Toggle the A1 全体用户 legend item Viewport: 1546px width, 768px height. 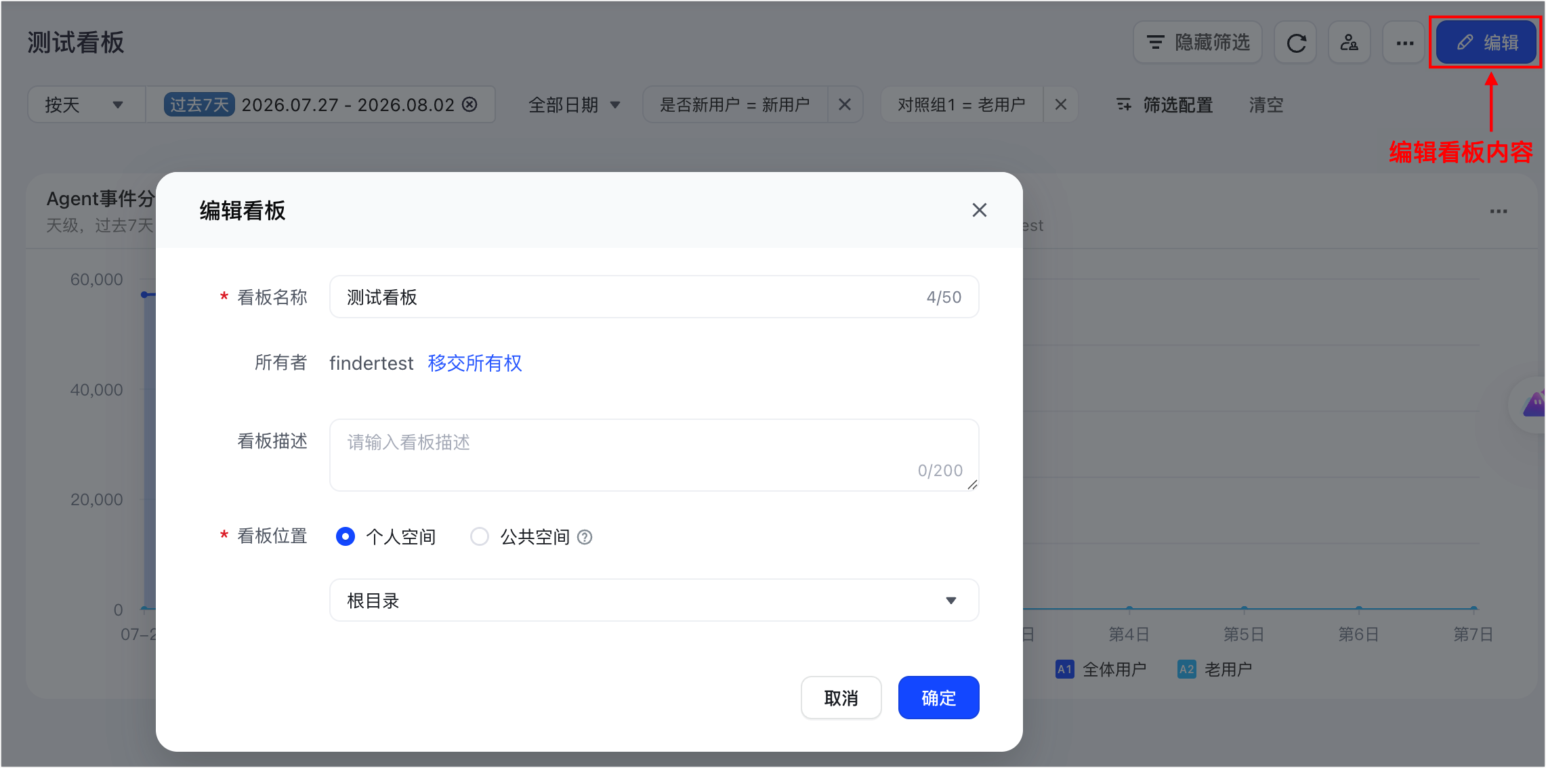tap(1101, 669)
